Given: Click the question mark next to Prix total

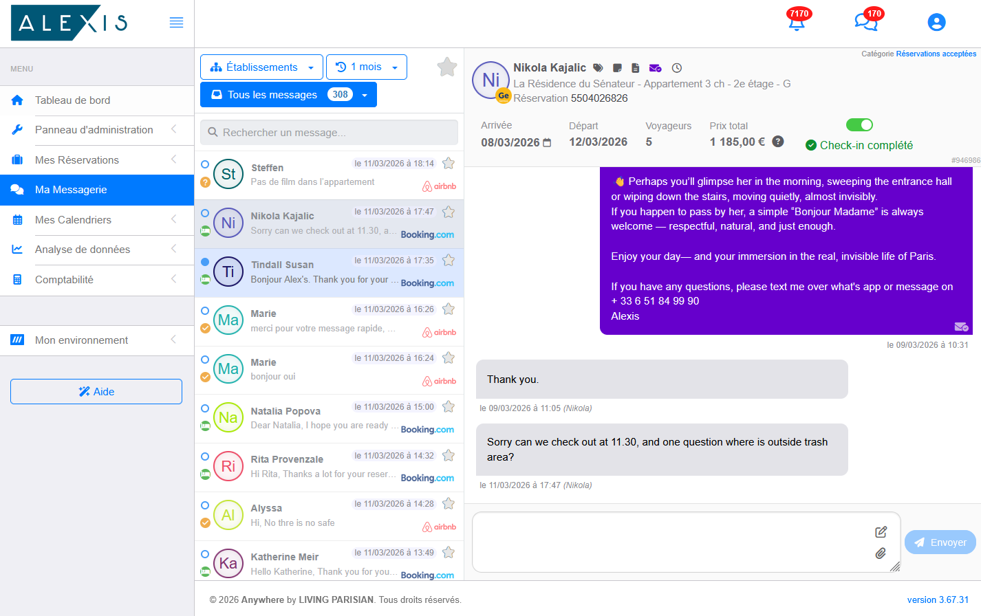Looking at the screenshot, I should 777,142.
